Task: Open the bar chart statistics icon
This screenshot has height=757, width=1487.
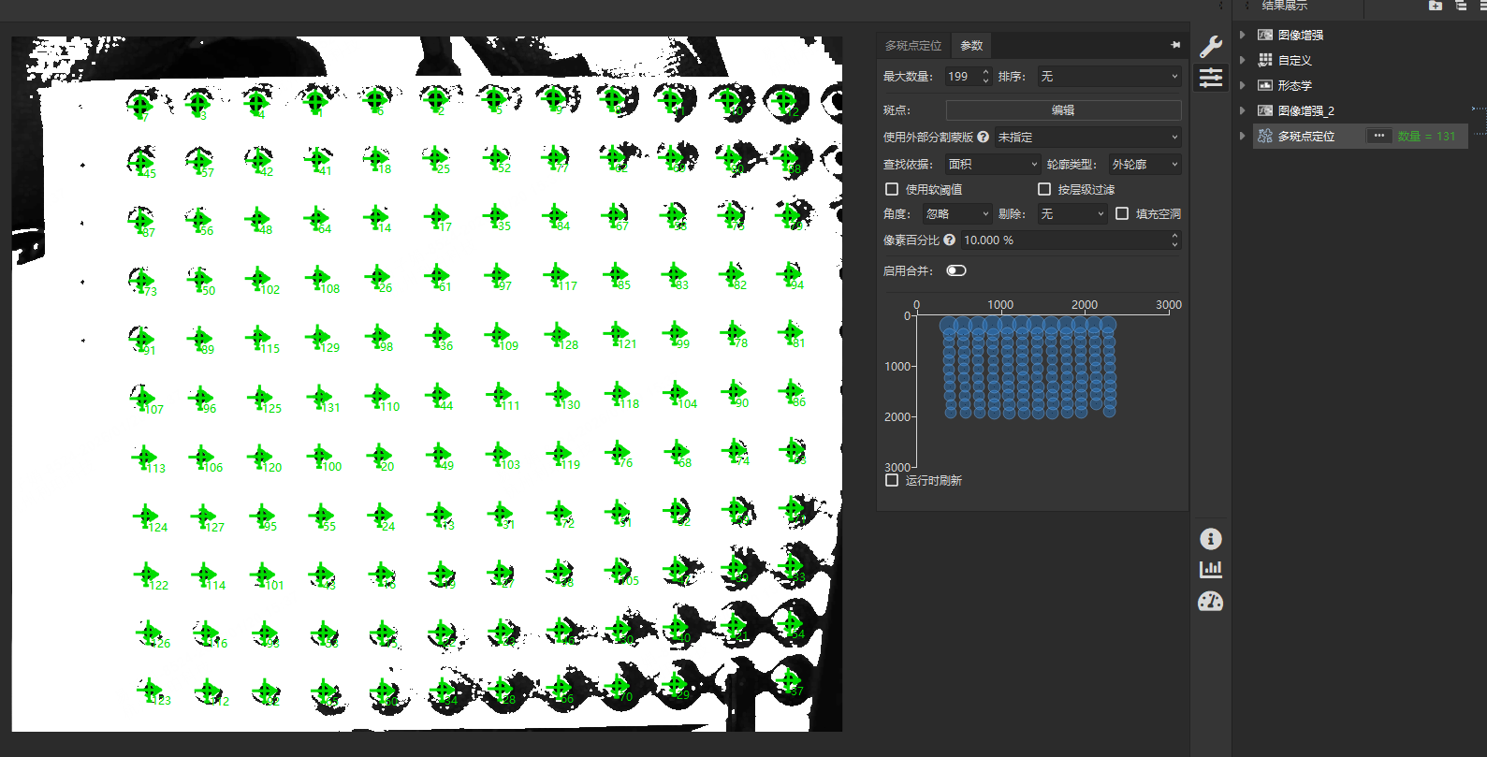Action: point(1211,569)
